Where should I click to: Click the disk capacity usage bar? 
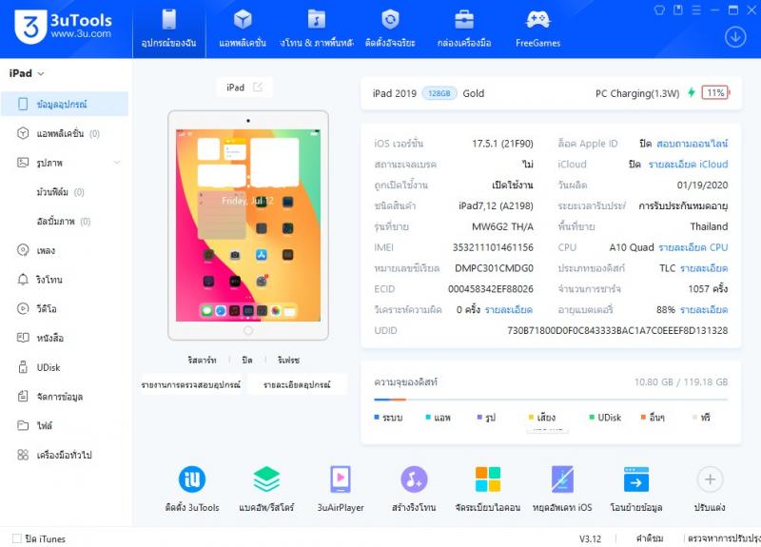click(551, 400)
